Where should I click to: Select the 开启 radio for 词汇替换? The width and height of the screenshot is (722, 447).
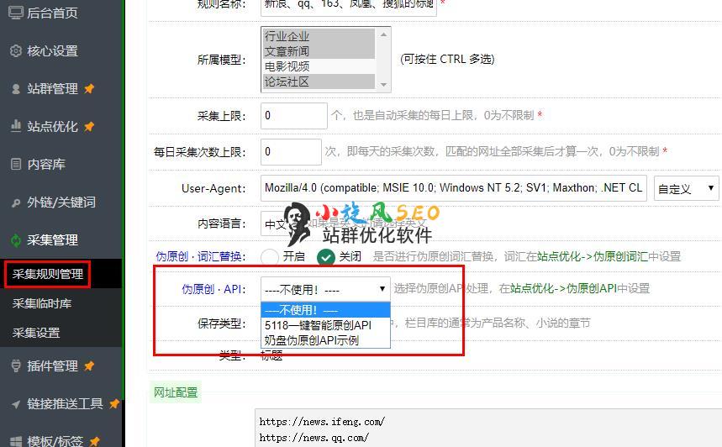(x=269, y=257)
